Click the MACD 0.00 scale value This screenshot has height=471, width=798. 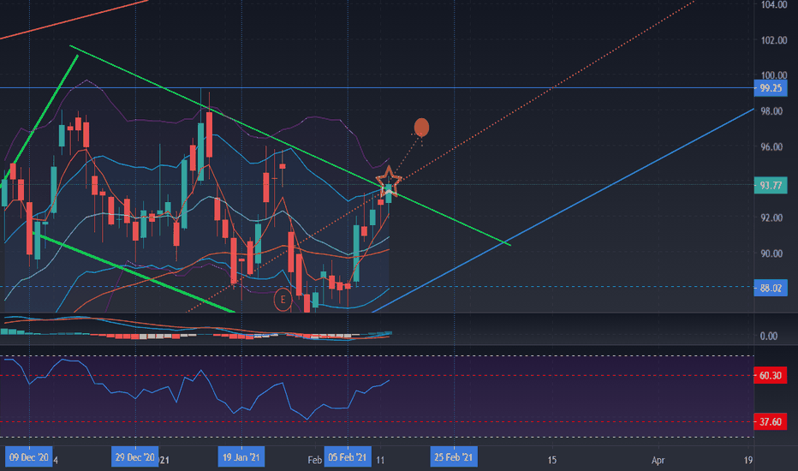769,336
